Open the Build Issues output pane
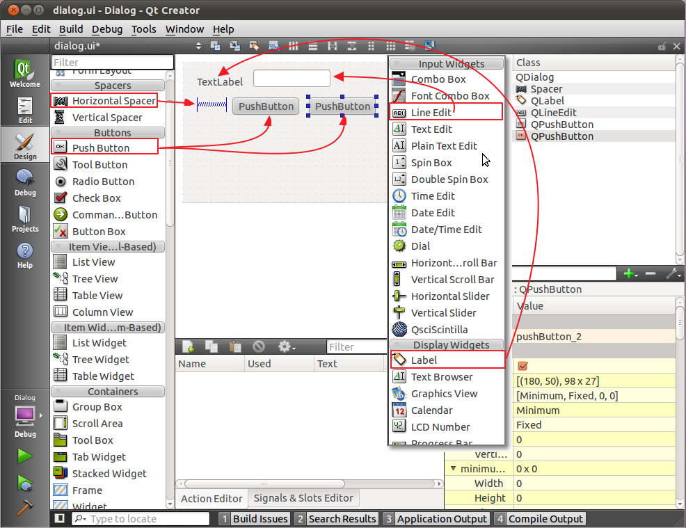This screenshot has height=528, width=686. [254, 518]
